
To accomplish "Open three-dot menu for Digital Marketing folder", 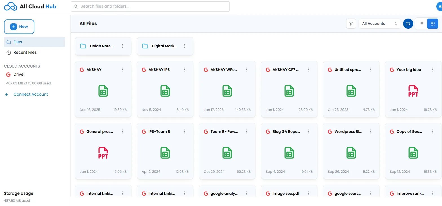I will pos(185,46).
